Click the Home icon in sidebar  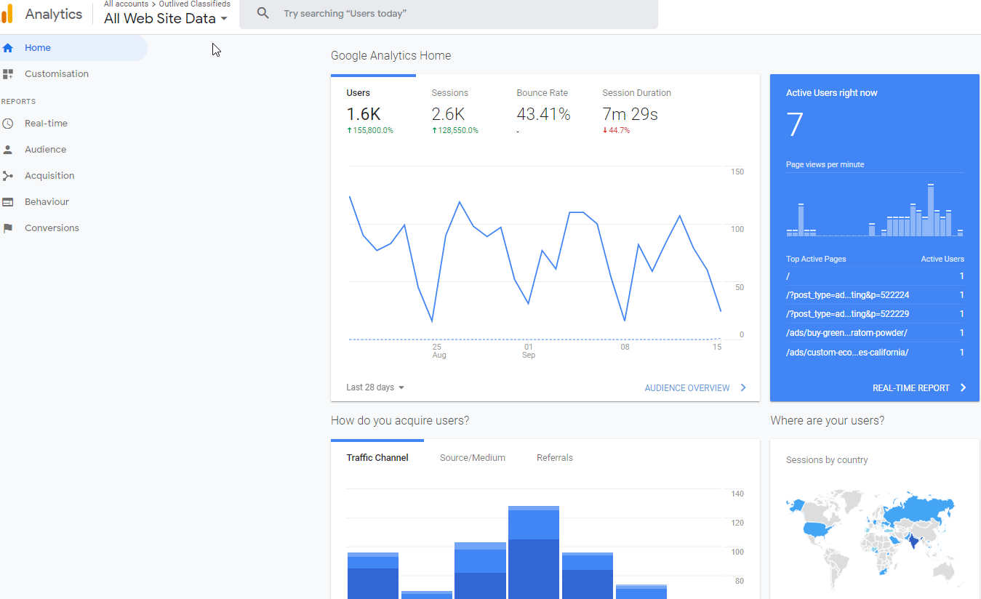(x=8, y=48)
